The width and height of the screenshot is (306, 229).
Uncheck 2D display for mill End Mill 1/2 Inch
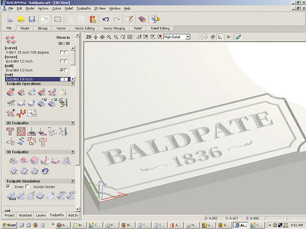coord(61,70)
